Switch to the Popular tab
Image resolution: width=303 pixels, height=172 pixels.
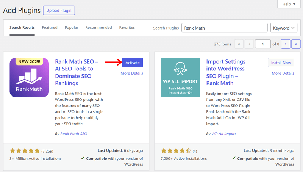point(71,28)
